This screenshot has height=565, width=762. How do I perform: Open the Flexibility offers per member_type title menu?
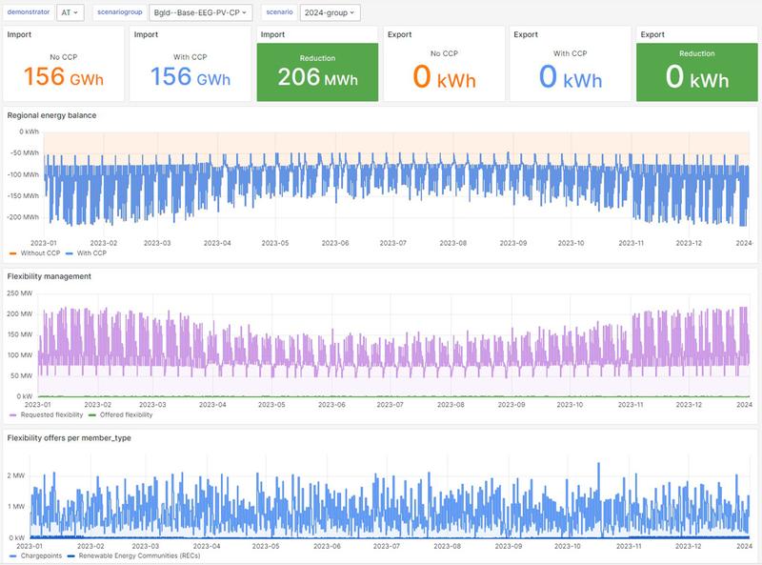(x=69, y=437)
